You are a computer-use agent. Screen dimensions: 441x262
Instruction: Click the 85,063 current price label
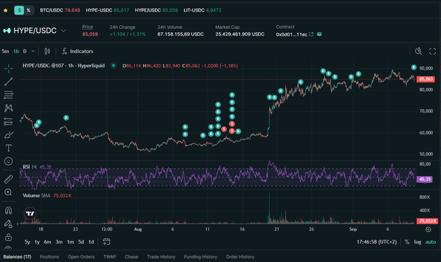[x=426, y=79]
